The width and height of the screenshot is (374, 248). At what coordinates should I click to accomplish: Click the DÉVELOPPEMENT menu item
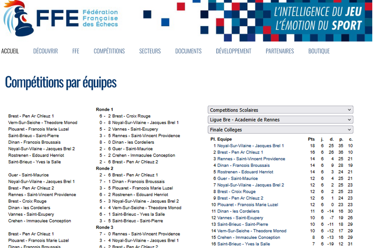[233, 51]
